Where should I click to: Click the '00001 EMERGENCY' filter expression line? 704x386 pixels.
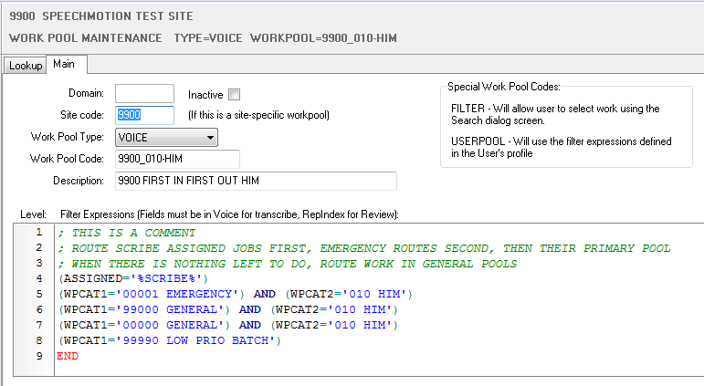point(236,294)
